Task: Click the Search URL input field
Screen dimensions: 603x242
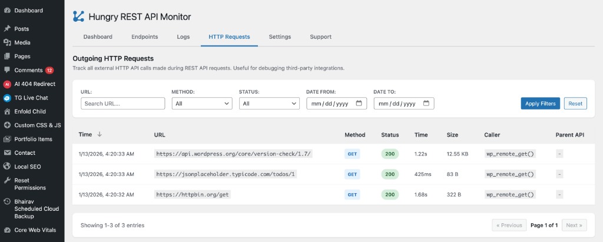Action: click(122, 104)
